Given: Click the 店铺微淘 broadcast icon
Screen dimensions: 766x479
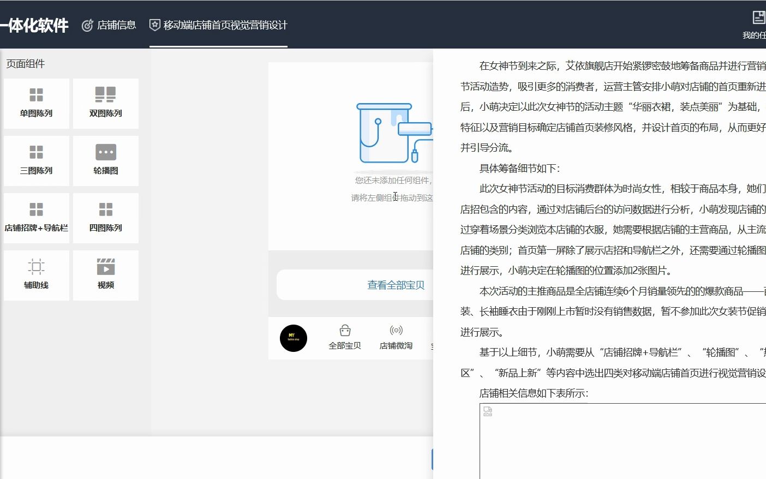Looking at the screenshot, I should click(396, 331).
